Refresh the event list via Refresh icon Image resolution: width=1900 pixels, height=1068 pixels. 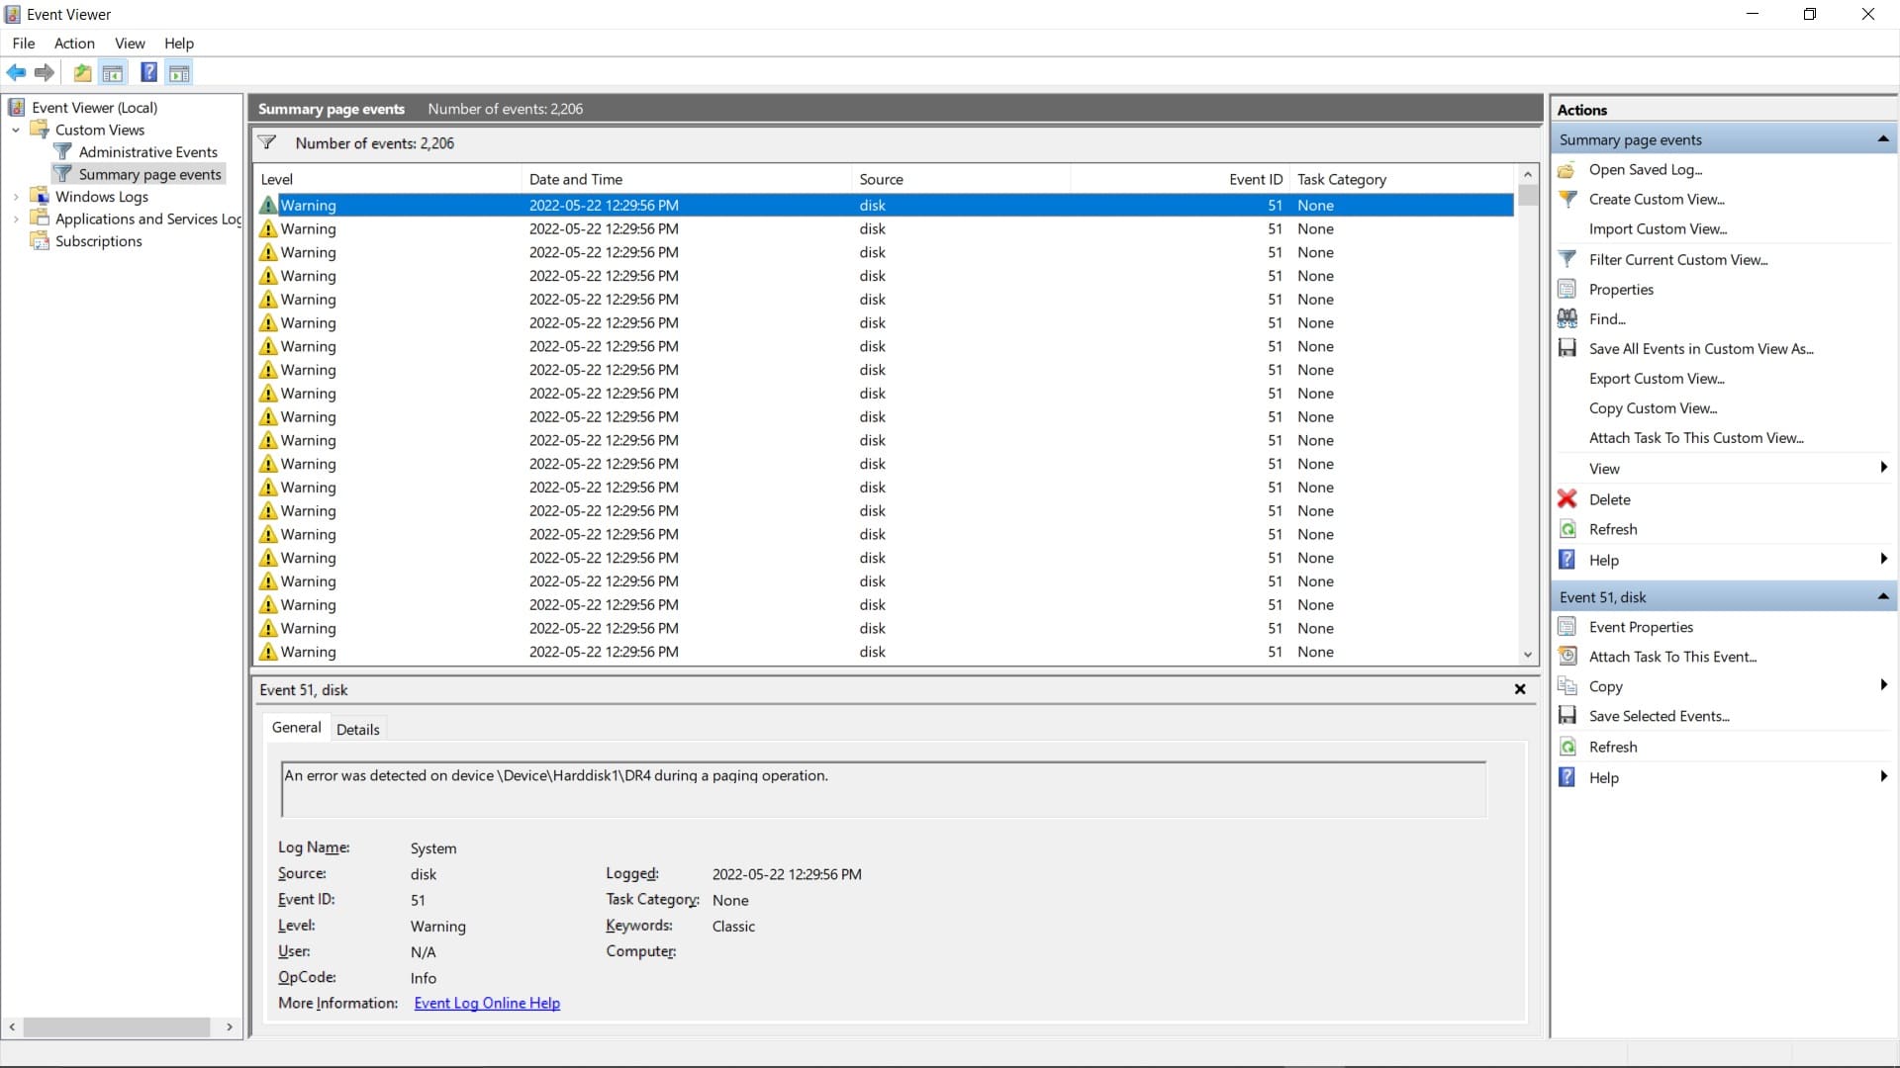click(x=1568, y=529)
